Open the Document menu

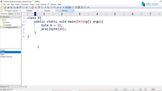coord(25,5)
